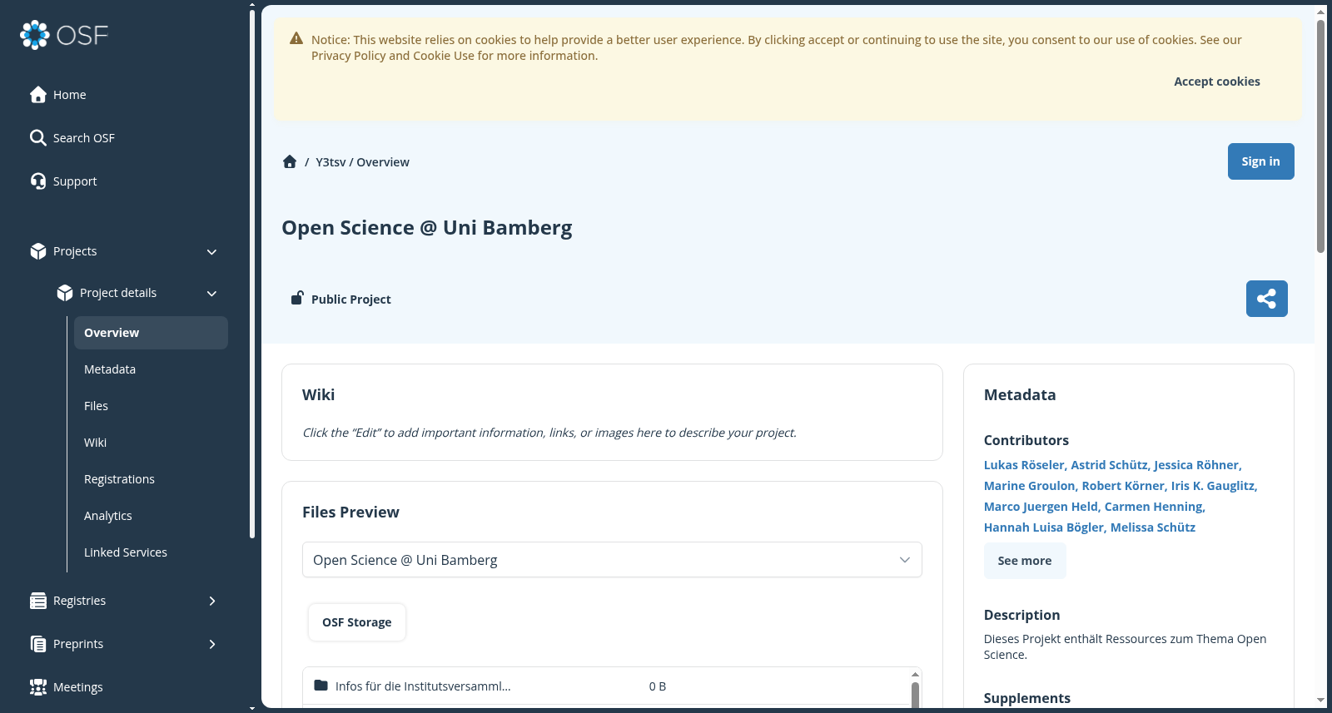Open the Open Science @ Uni Bamberg files dropdown

[x=612, y=560]
